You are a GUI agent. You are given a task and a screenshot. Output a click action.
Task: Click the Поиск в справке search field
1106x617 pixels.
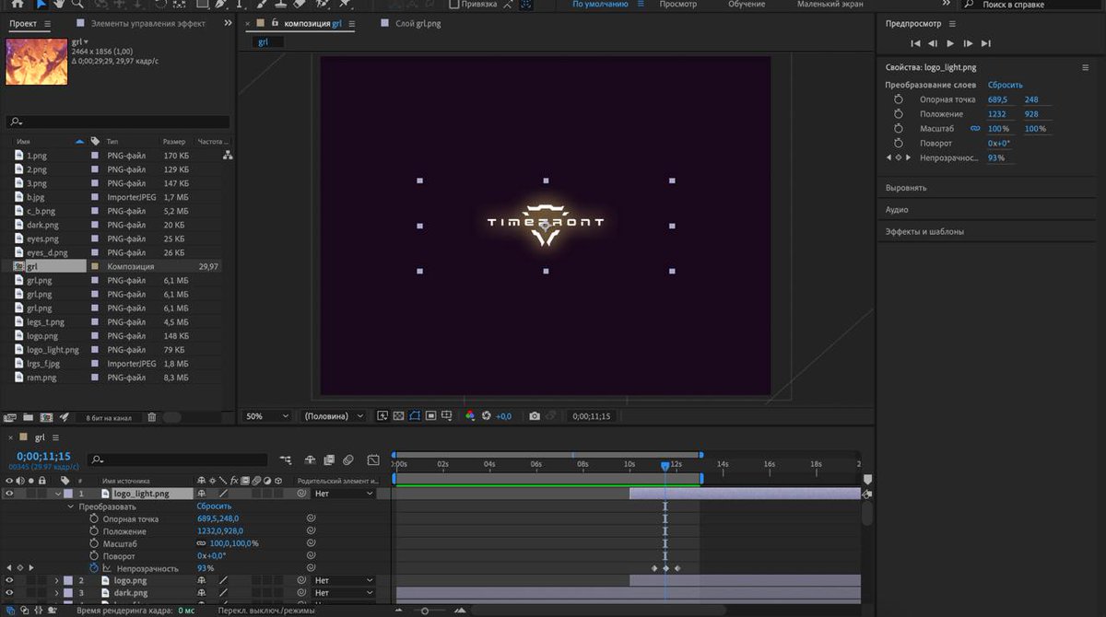[x=1032, y=4]
